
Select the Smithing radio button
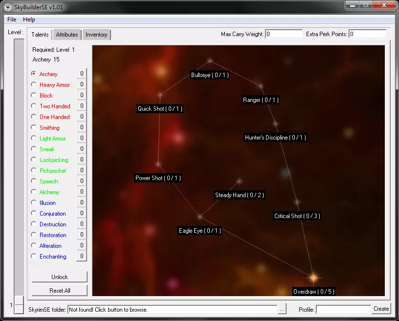pos(34,127)
